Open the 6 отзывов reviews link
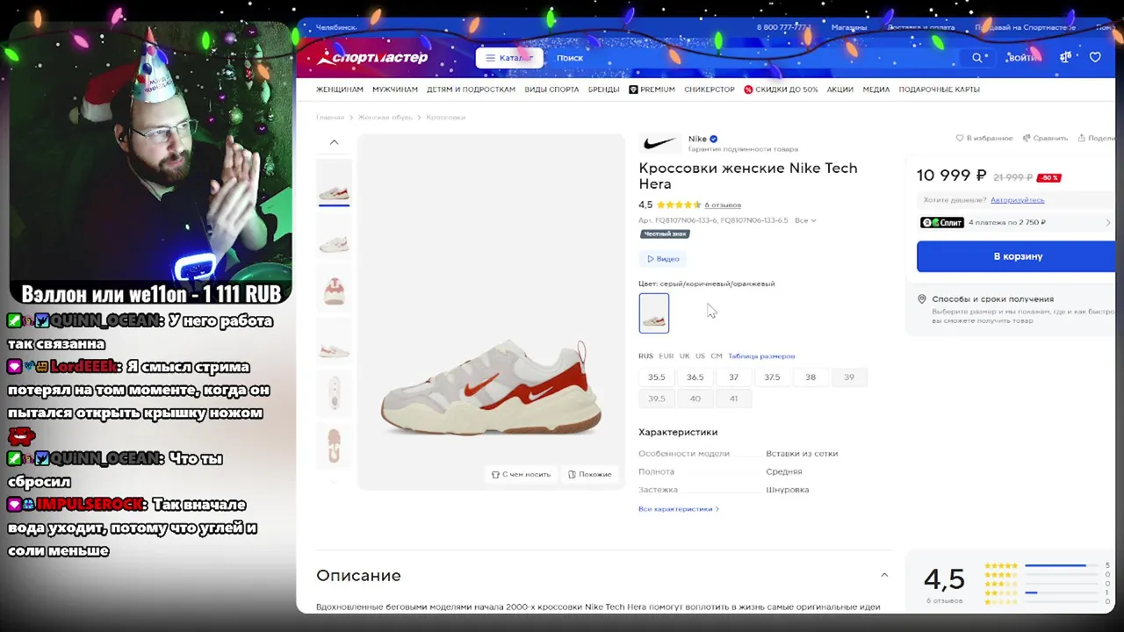The width and height of the screenshot is (1124, 632). 723,205
